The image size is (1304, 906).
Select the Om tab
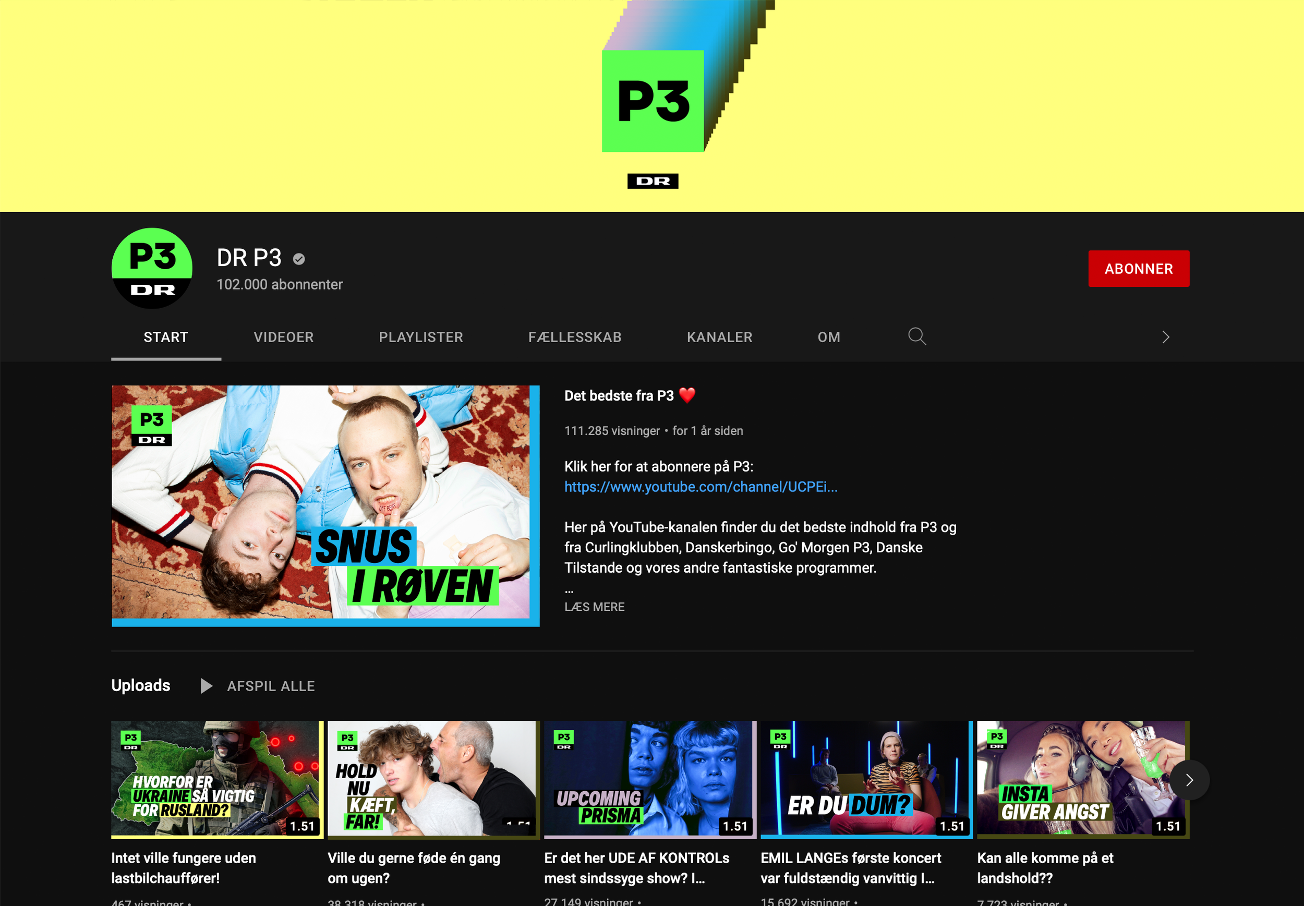[828, 337]
